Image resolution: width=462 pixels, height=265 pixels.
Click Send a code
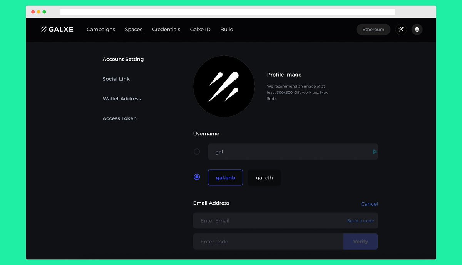360,221
